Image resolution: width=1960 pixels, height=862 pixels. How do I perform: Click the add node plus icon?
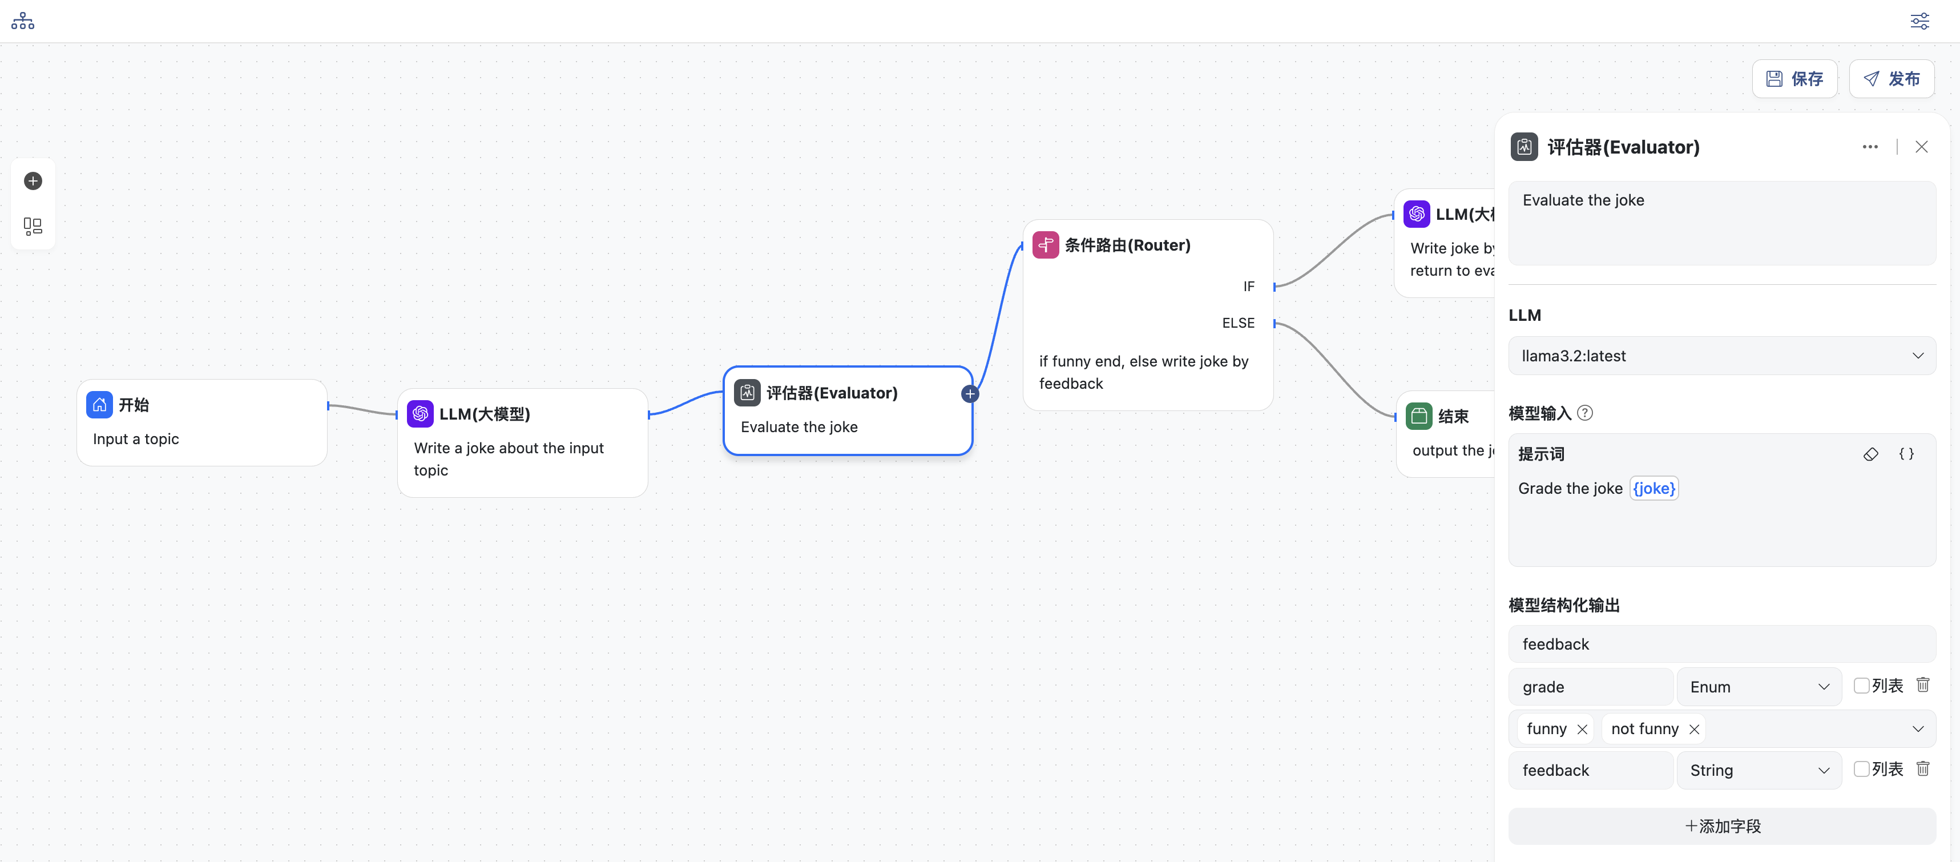[x=33, y=181]
